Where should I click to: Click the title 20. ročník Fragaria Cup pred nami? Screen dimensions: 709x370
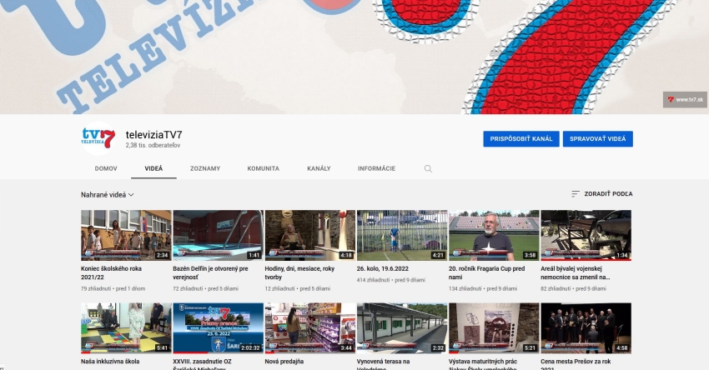tap(486, 272)
